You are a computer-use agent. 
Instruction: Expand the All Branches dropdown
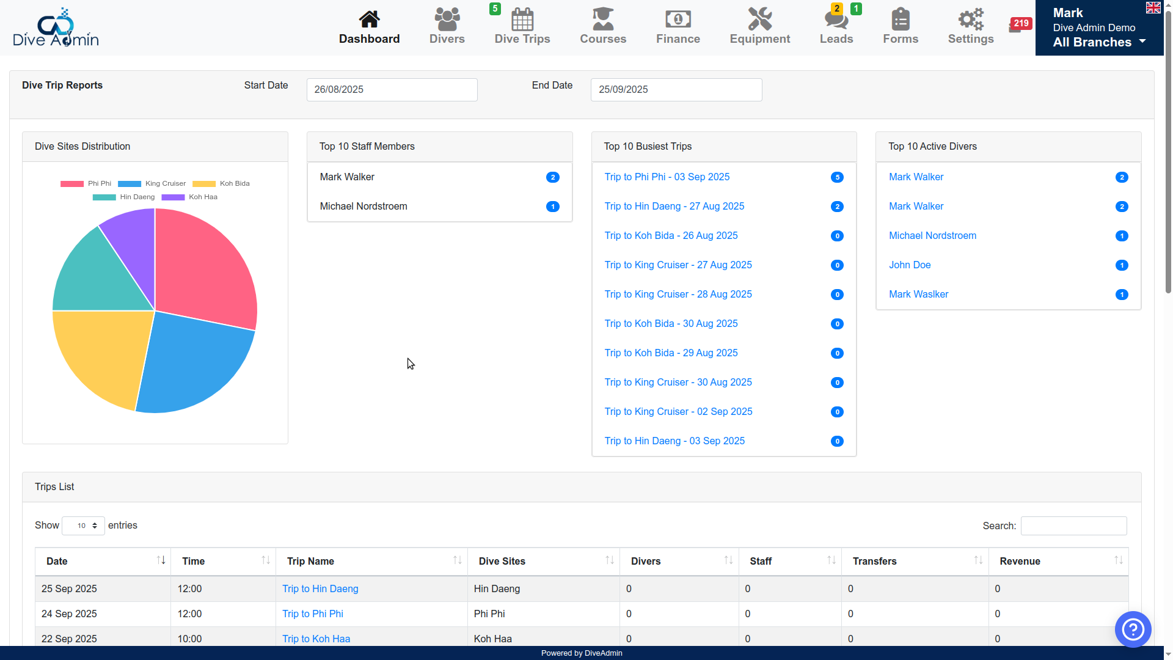(x=1099, y=42)
